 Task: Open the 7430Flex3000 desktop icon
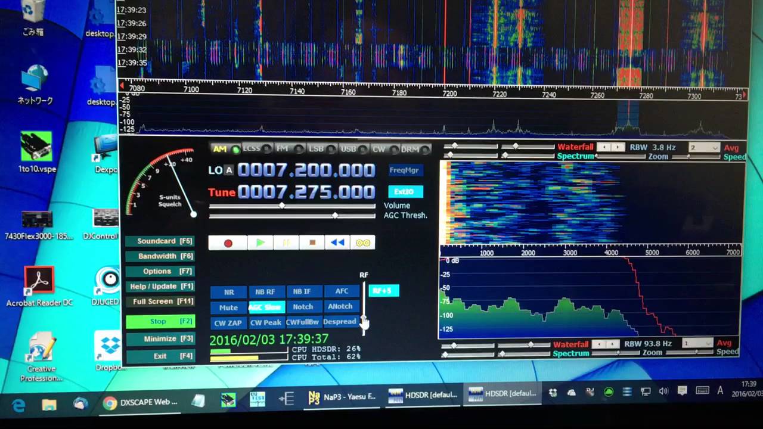tap(38, 225)
